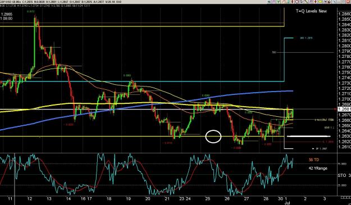Click the 'Jul' month label on time axis
The height and width of the screenshot is (205, 351).
(287, 203)
